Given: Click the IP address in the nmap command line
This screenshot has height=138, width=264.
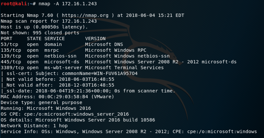Looking at the screenshot, I should point(79,4).
